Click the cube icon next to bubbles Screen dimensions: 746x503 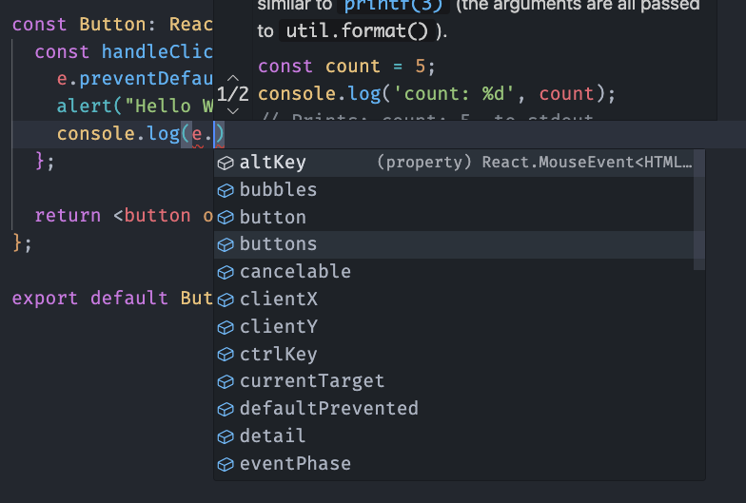pos(226,190)
